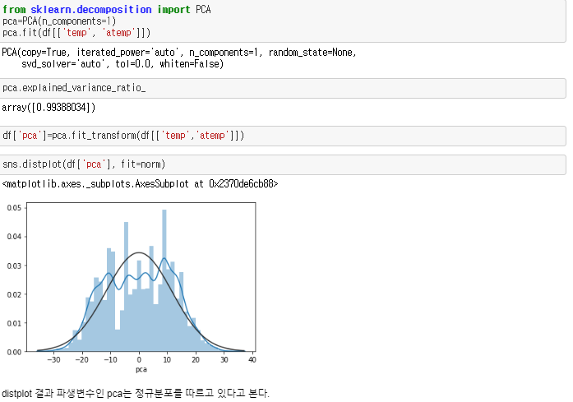Click the "svd_solver='auto'" output line

pos(122,64)
